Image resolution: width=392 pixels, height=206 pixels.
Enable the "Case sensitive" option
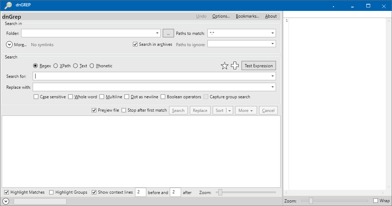click(x=36, y=96)
